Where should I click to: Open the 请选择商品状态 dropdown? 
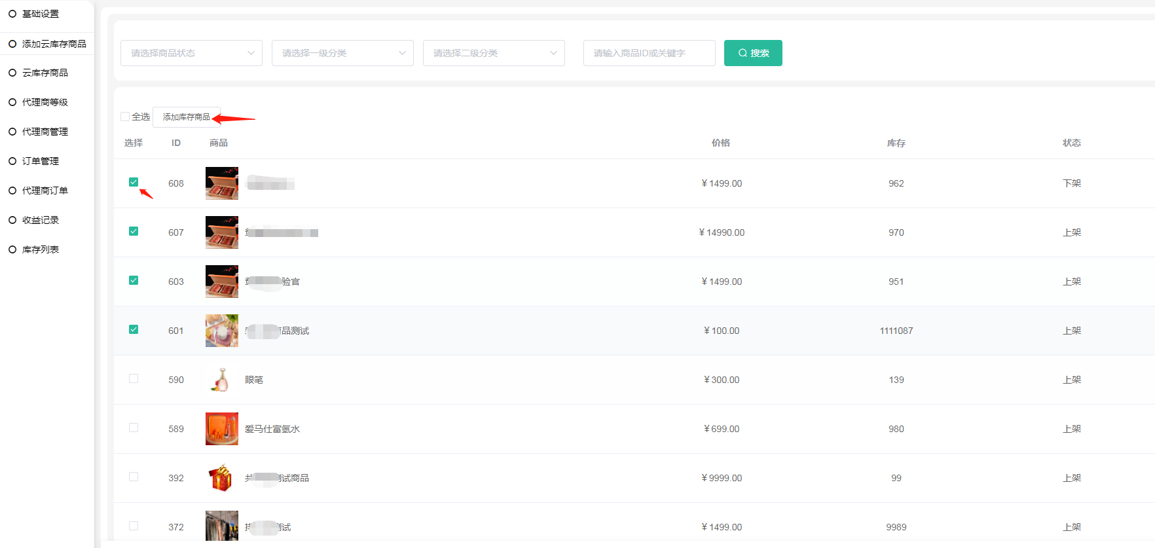pos(191,53)
